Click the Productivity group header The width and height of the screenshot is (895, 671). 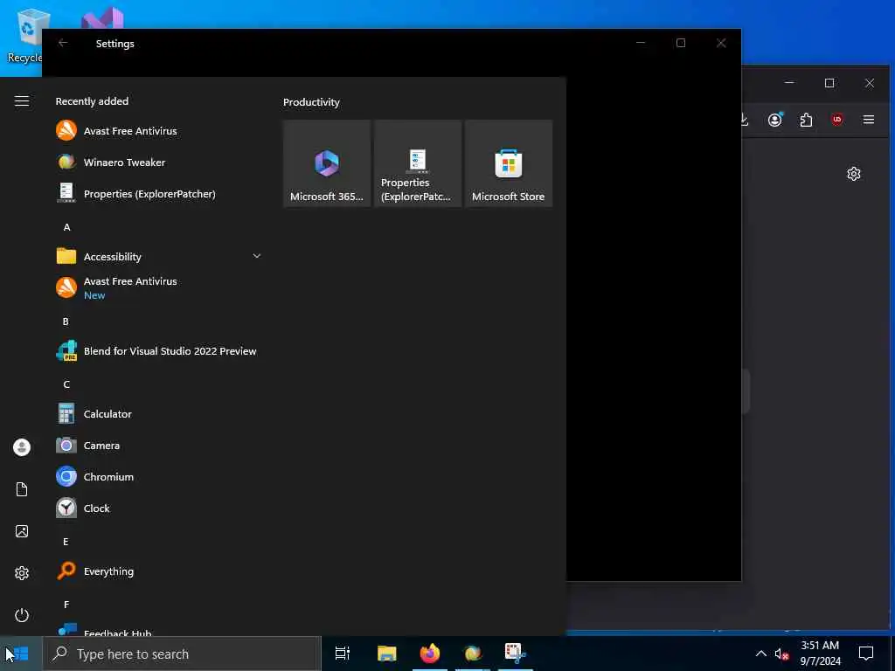pyautogui.click(x=311, y=102)
